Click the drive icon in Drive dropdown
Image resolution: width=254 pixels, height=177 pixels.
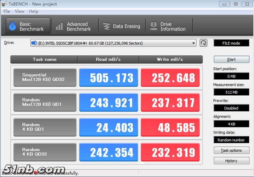(x=34, y=43)
